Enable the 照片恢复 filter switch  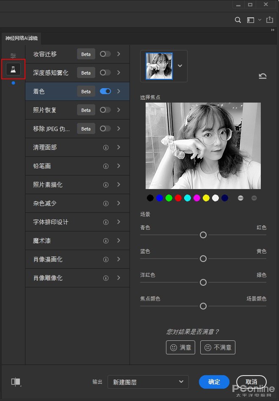[x=105, y=110]
